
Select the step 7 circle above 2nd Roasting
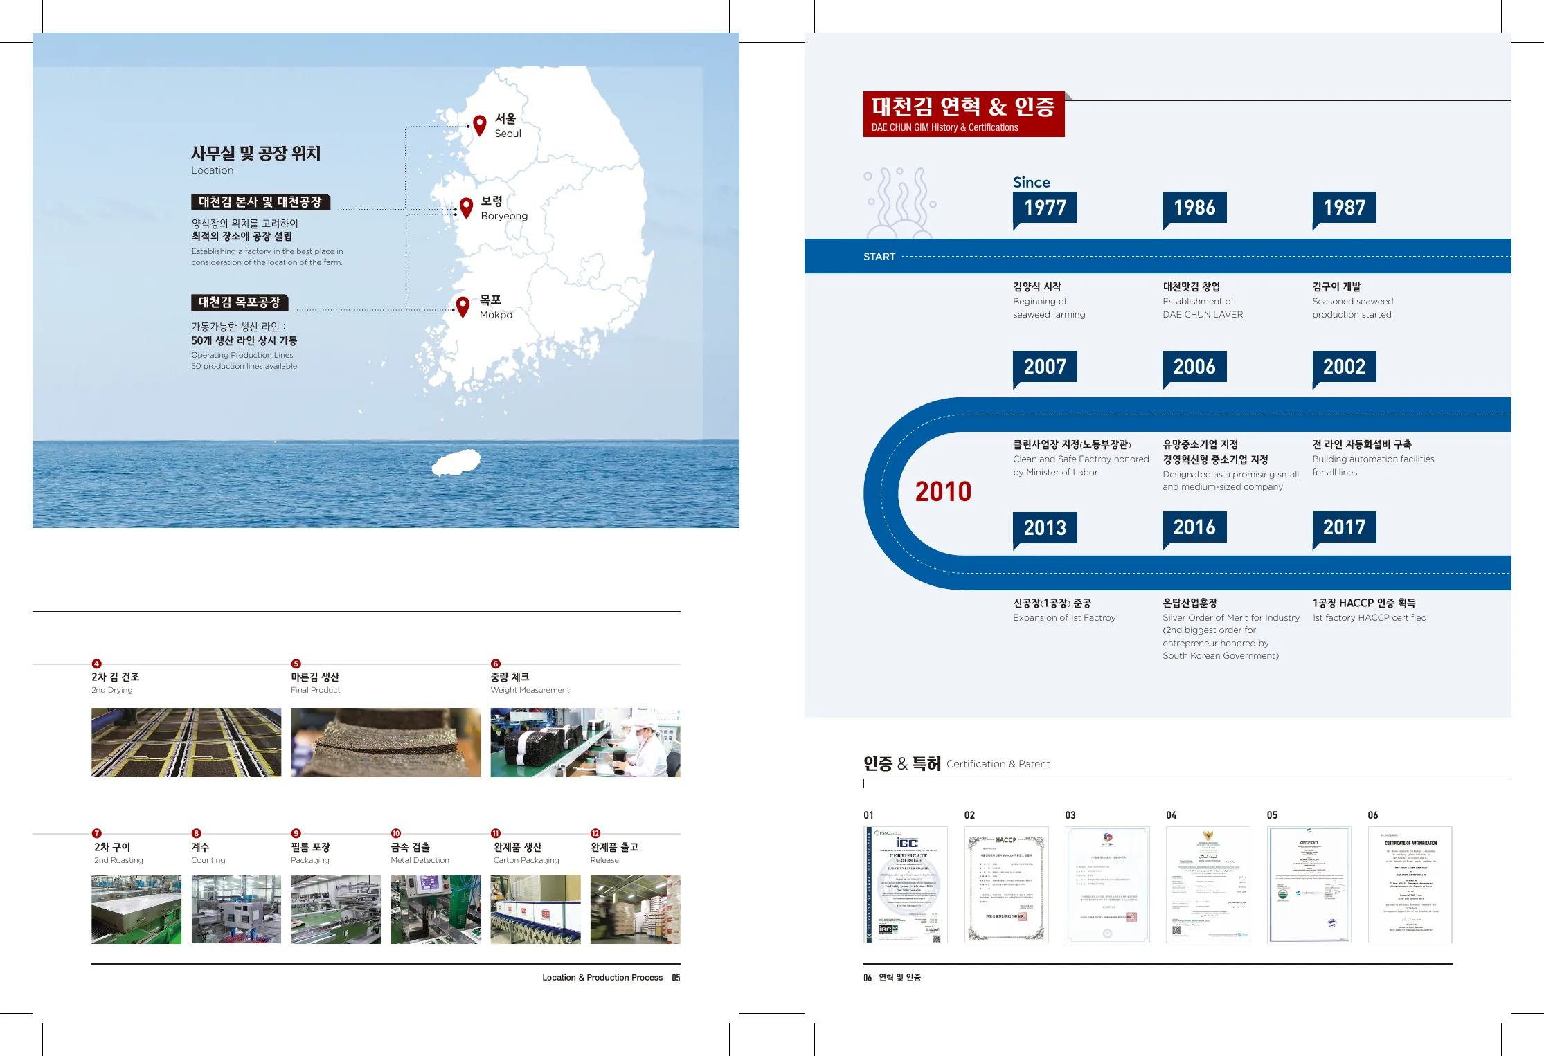coord(97,833)
